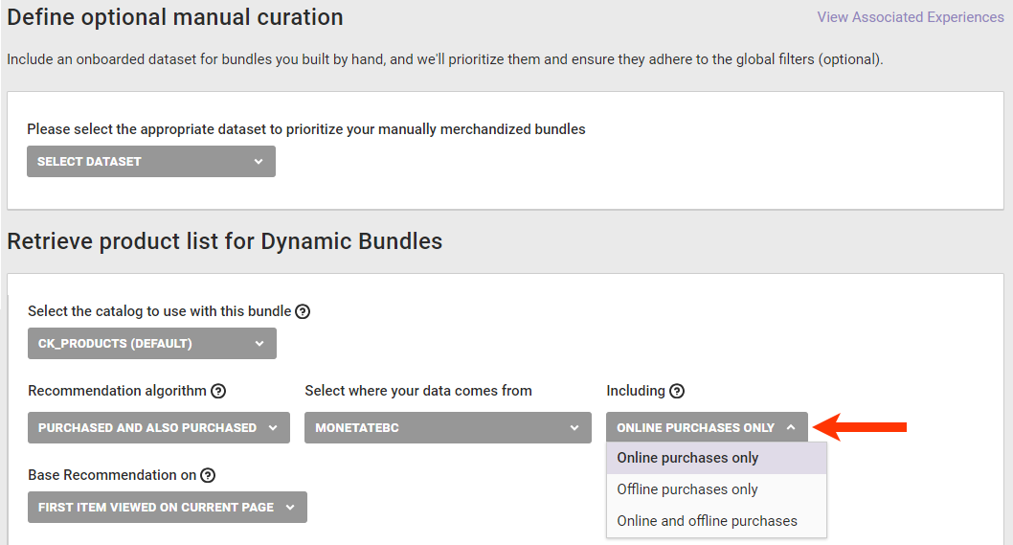Click chevron arrow on MONETATEBC dropdown
Screen dimensions: 1013x545
coord(574,428)
